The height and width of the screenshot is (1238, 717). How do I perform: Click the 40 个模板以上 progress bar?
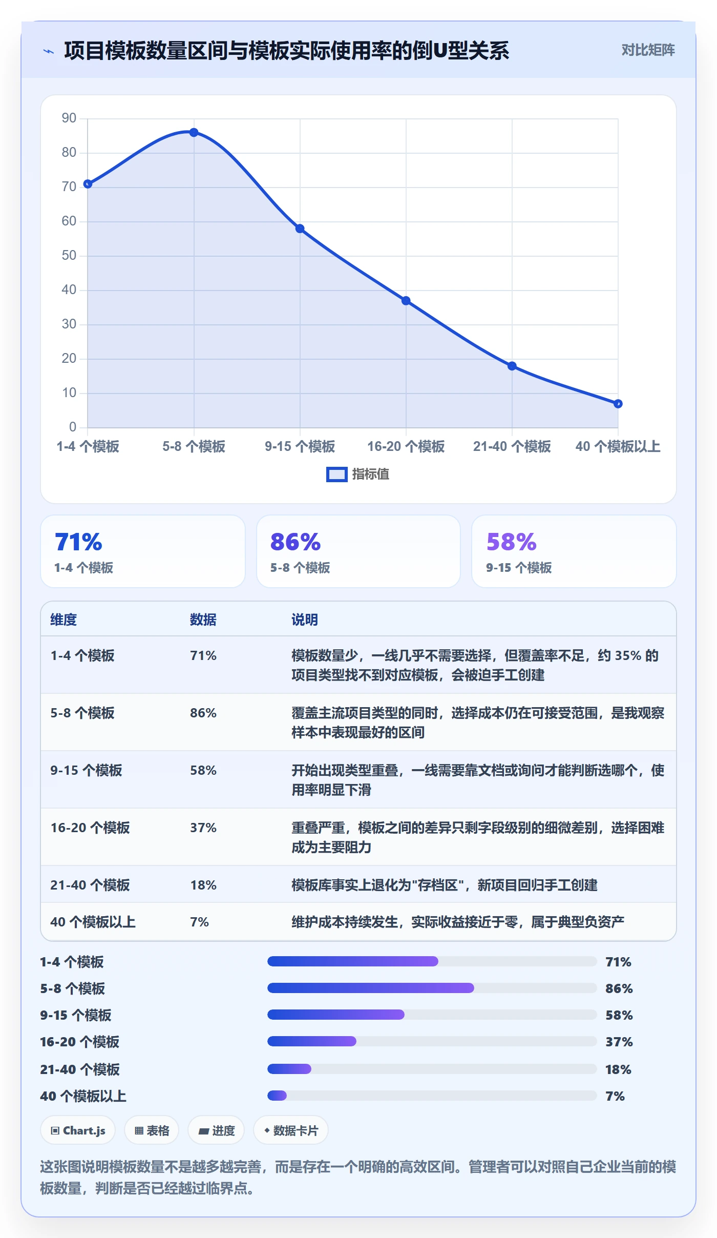coord(432,1096)
